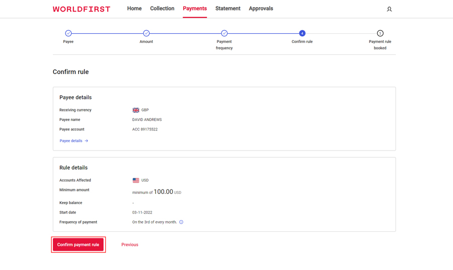The height and width of the screenshot is (270, 453).
Task: Click the Confirm rule step circle
Action: [x=302, y=33]
